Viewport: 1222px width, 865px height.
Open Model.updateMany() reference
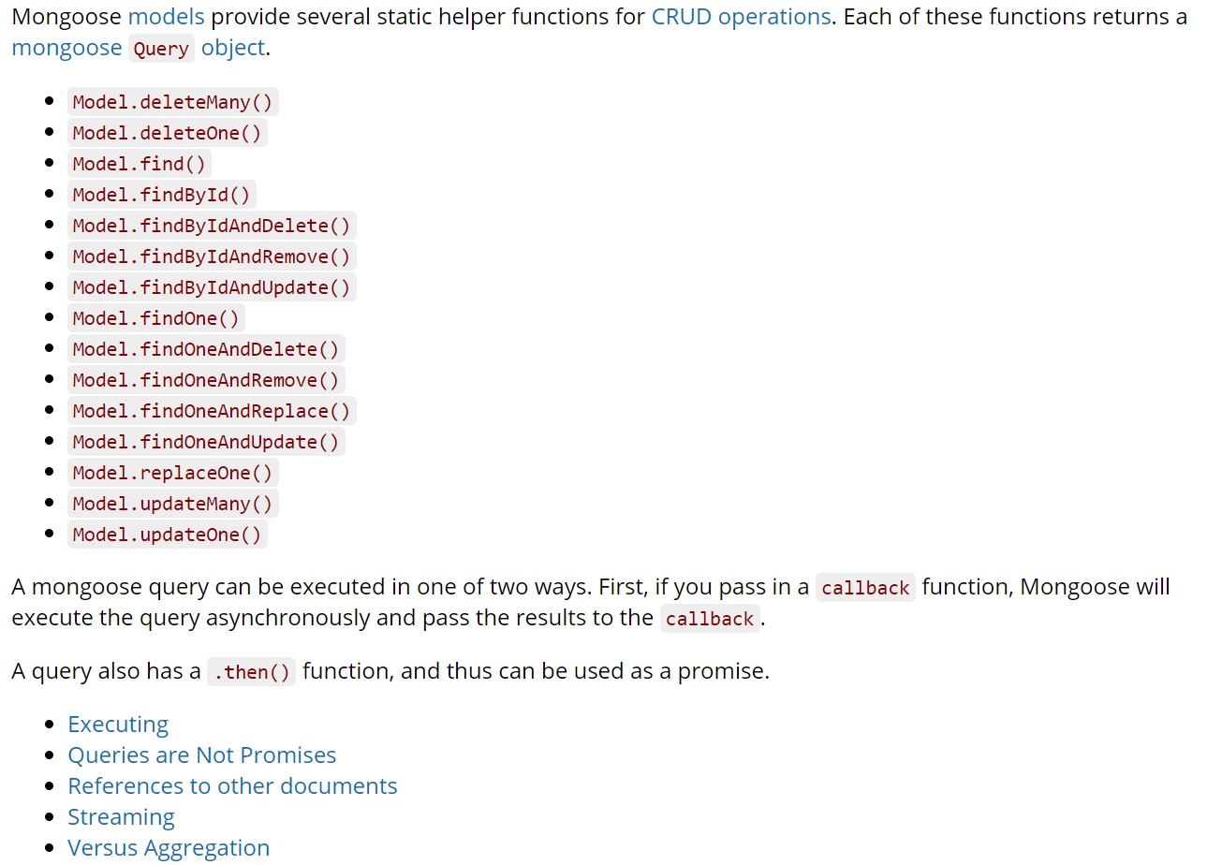[172, 504]
